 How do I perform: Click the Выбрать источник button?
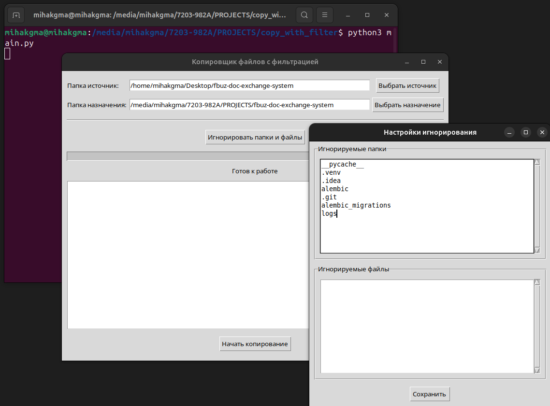(x=407, y=86)
